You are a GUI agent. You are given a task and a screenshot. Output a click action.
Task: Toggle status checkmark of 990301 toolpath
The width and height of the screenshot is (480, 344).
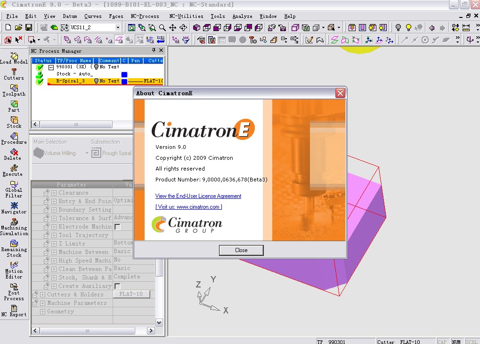40,67
